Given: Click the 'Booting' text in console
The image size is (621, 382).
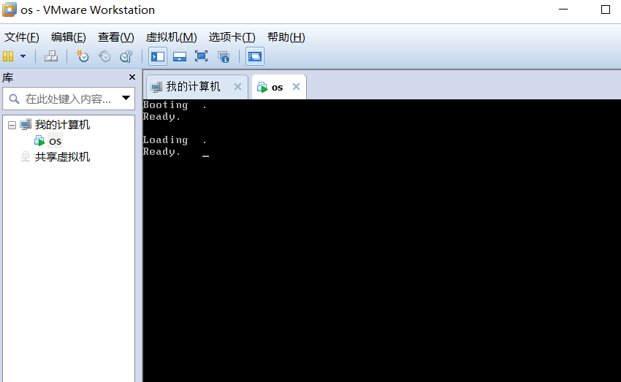Looking at the screenshot, I should click(166, 105).
